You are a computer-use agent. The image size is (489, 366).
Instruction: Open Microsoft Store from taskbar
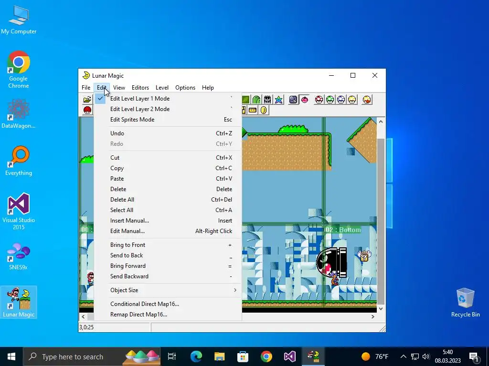[243, 356]
